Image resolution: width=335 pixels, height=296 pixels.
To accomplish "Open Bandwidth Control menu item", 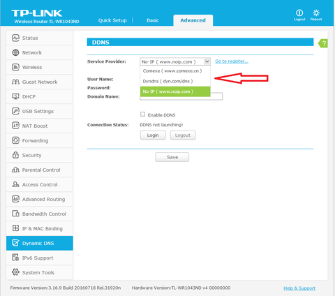I will [40, 214].
